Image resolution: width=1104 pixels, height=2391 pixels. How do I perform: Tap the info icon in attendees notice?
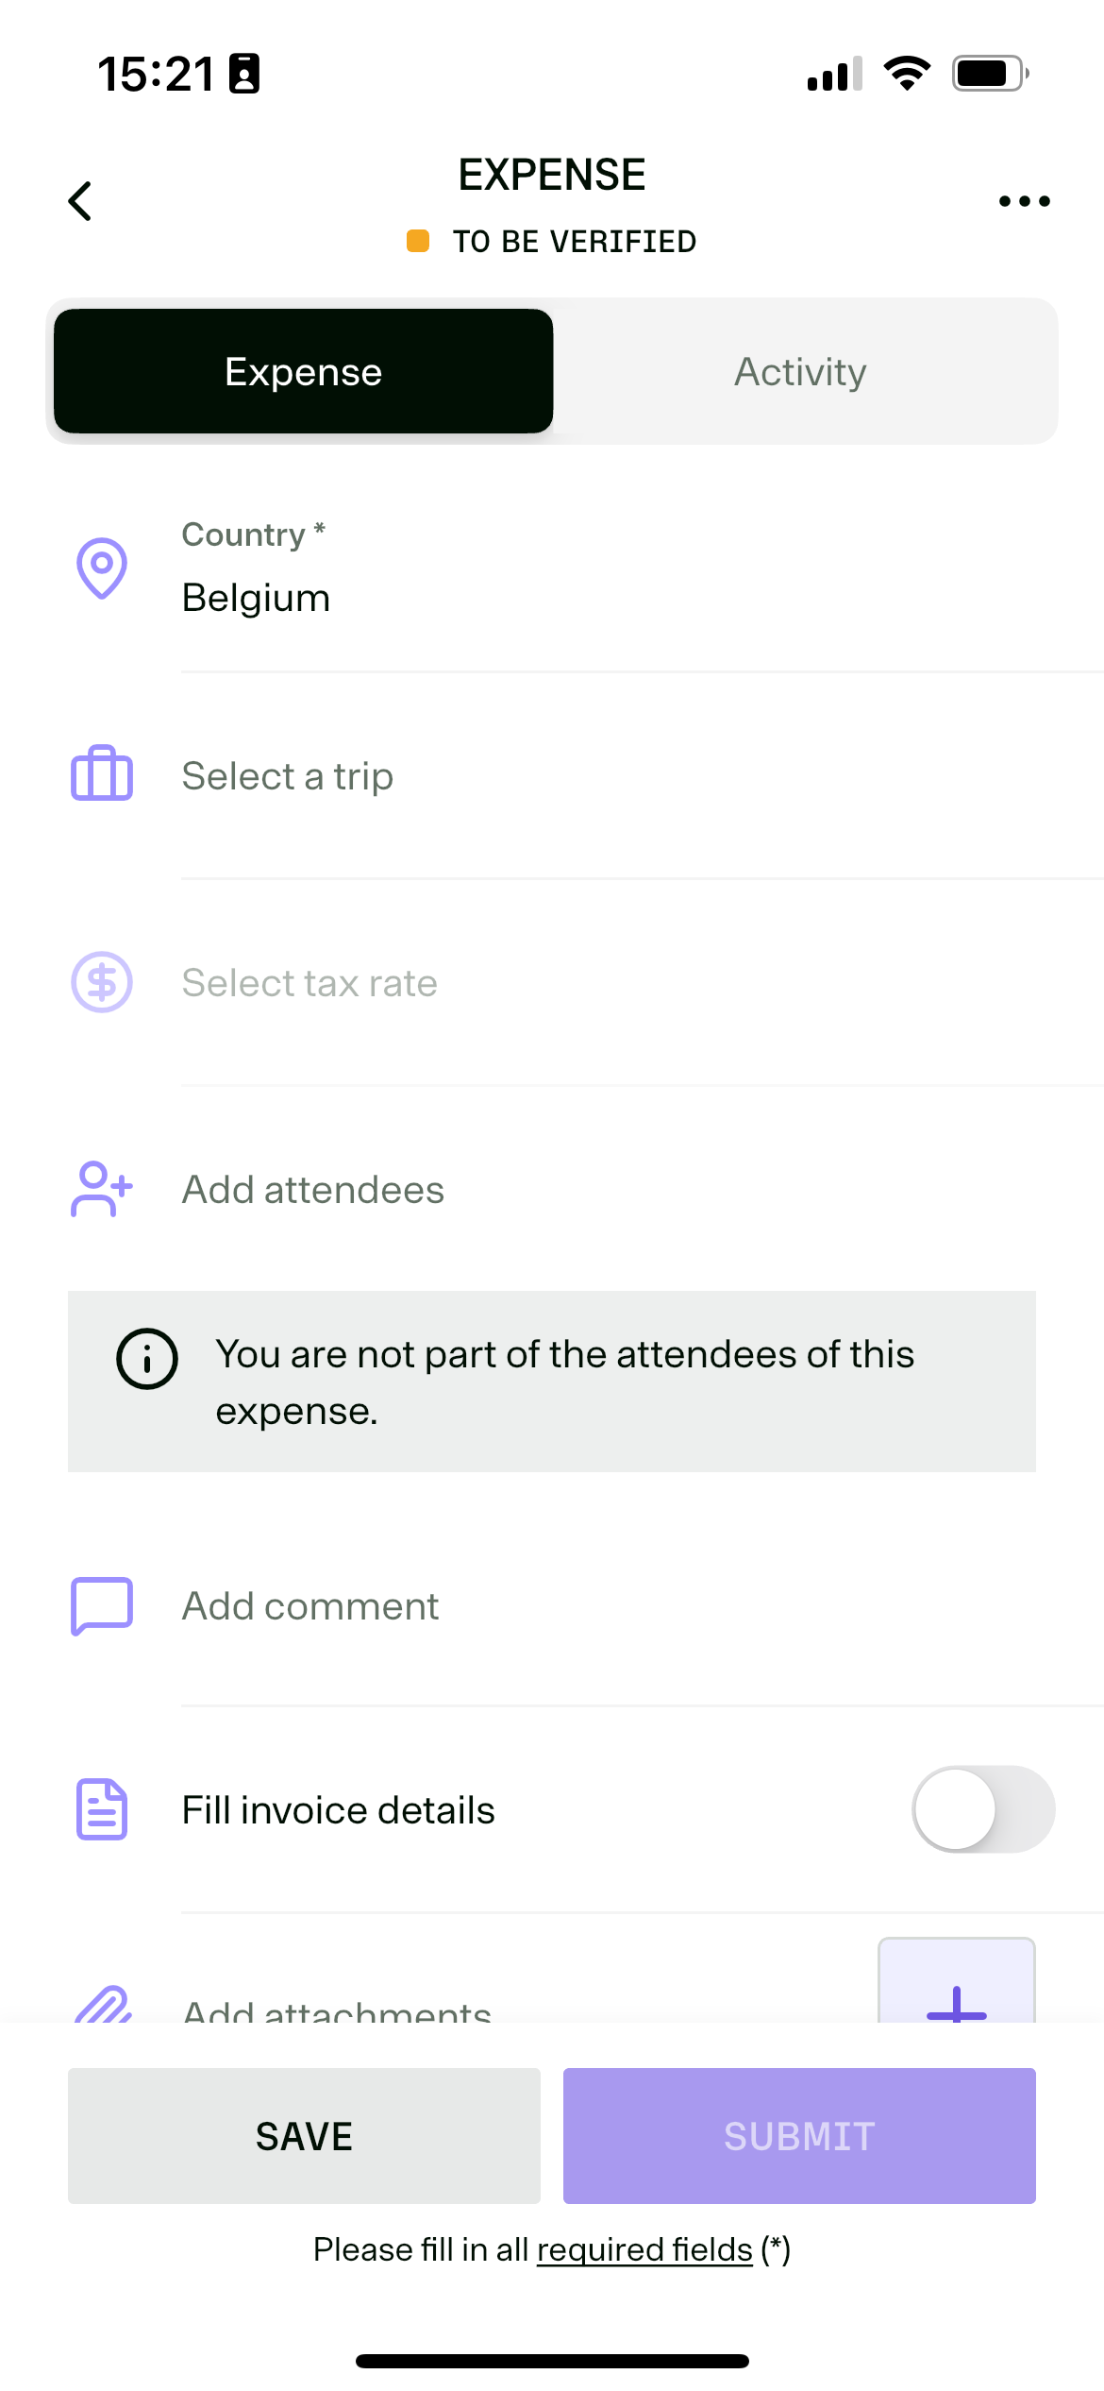click(x=147, y=1359)
